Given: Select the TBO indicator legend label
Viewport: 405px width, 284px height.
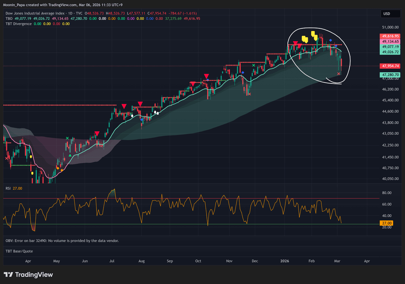Looking at the screenshot, I should pos(9,19).
